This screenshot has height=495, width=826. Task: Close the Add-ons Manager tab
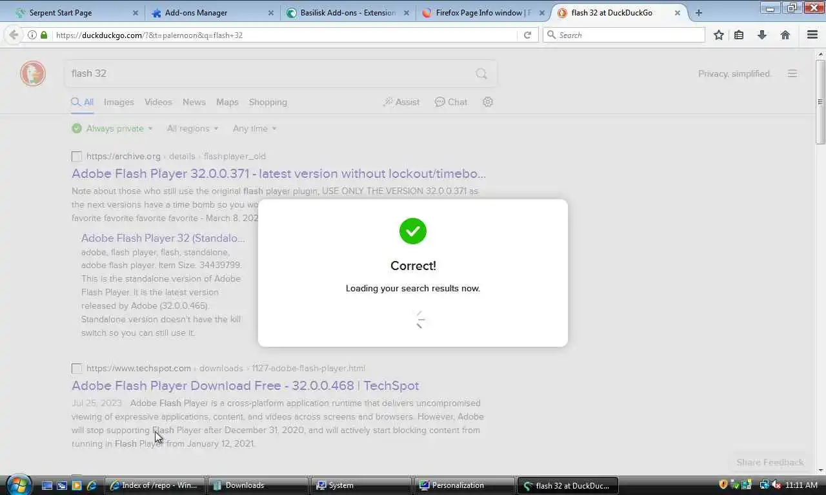tap(271, 13)
